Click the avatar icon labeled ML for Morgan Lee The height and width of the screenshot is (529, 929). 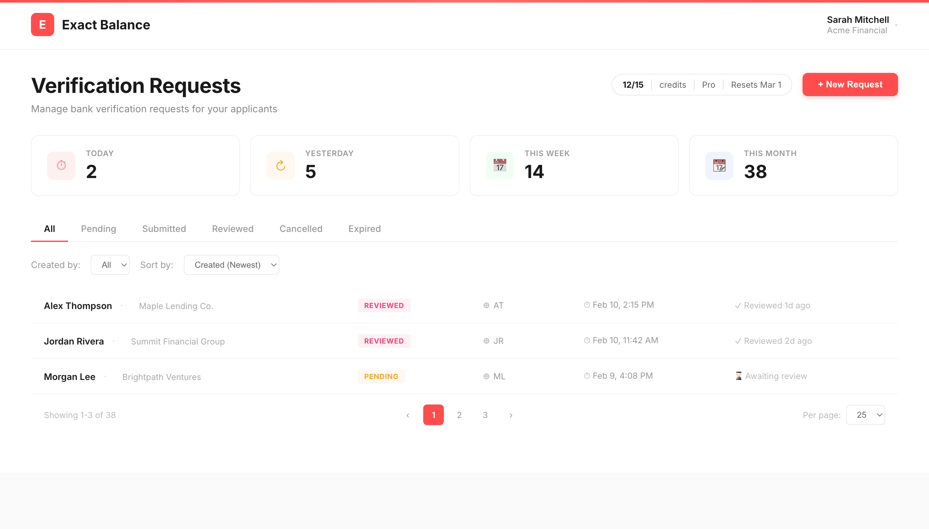pyautogui.click(x=486, y=376)
